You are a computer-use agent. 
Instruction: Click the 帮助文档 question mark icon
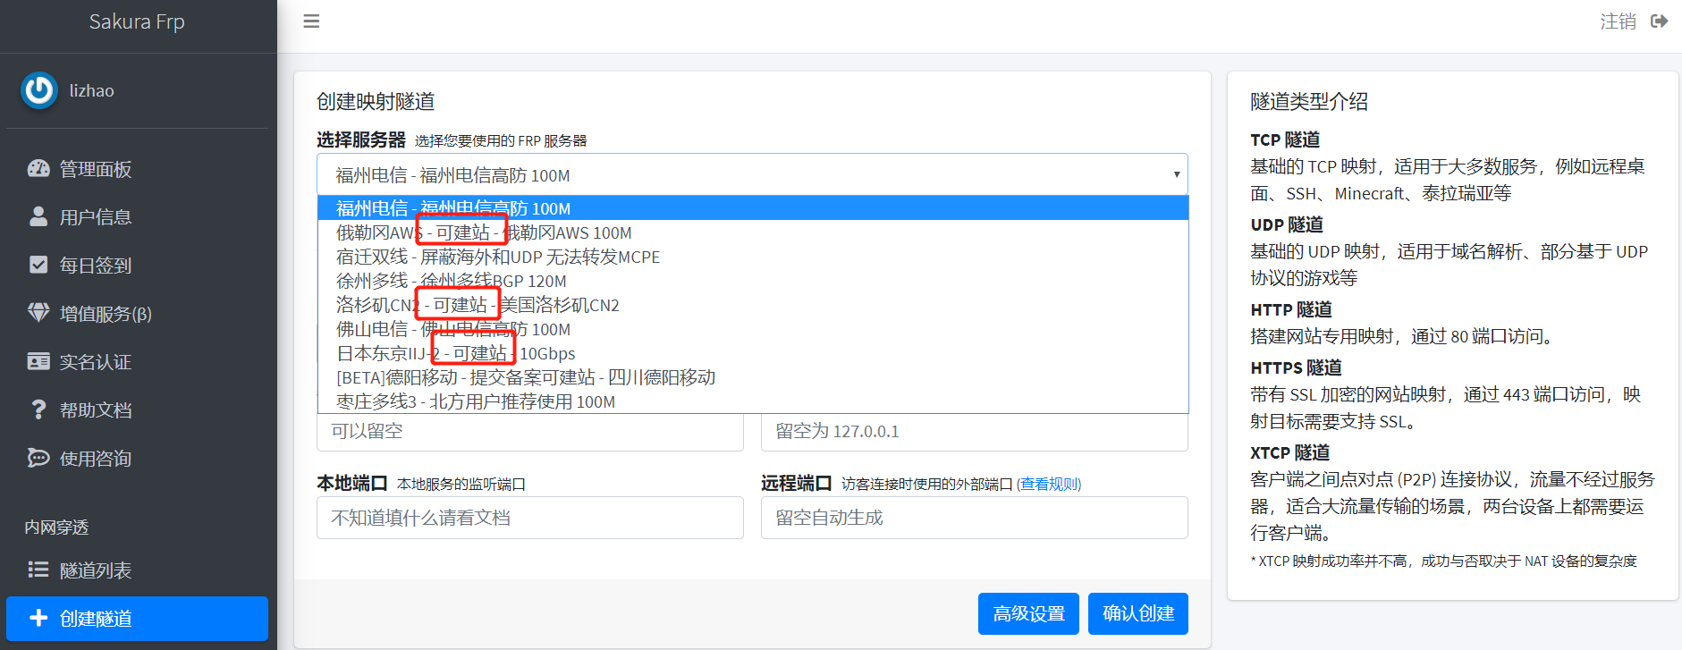coord(38,409)
